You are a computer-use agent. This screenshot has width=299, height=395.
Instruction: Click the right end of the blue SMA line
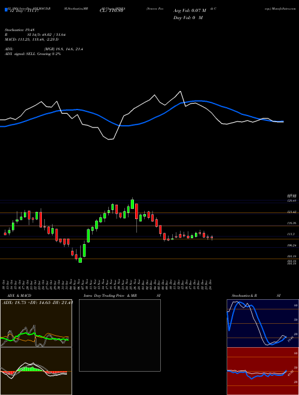pyautogui.click(x=283, y=121)
